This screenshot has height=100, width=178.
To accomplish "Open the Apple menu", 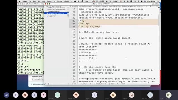I will 20,1.
